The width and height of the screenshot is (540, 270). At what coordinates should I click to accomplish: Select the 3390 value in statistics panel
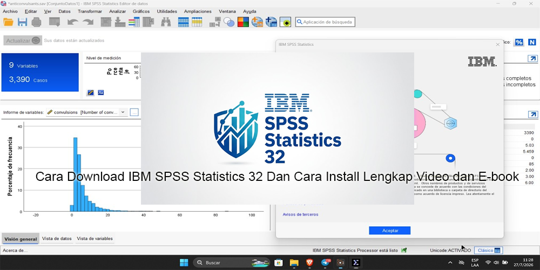click(x=529, y=133)
